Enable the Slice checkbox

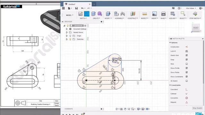(x=186, y=64)
